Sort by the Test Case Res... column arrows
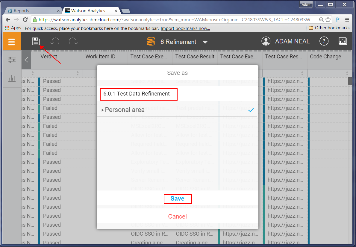 [302, 73]
